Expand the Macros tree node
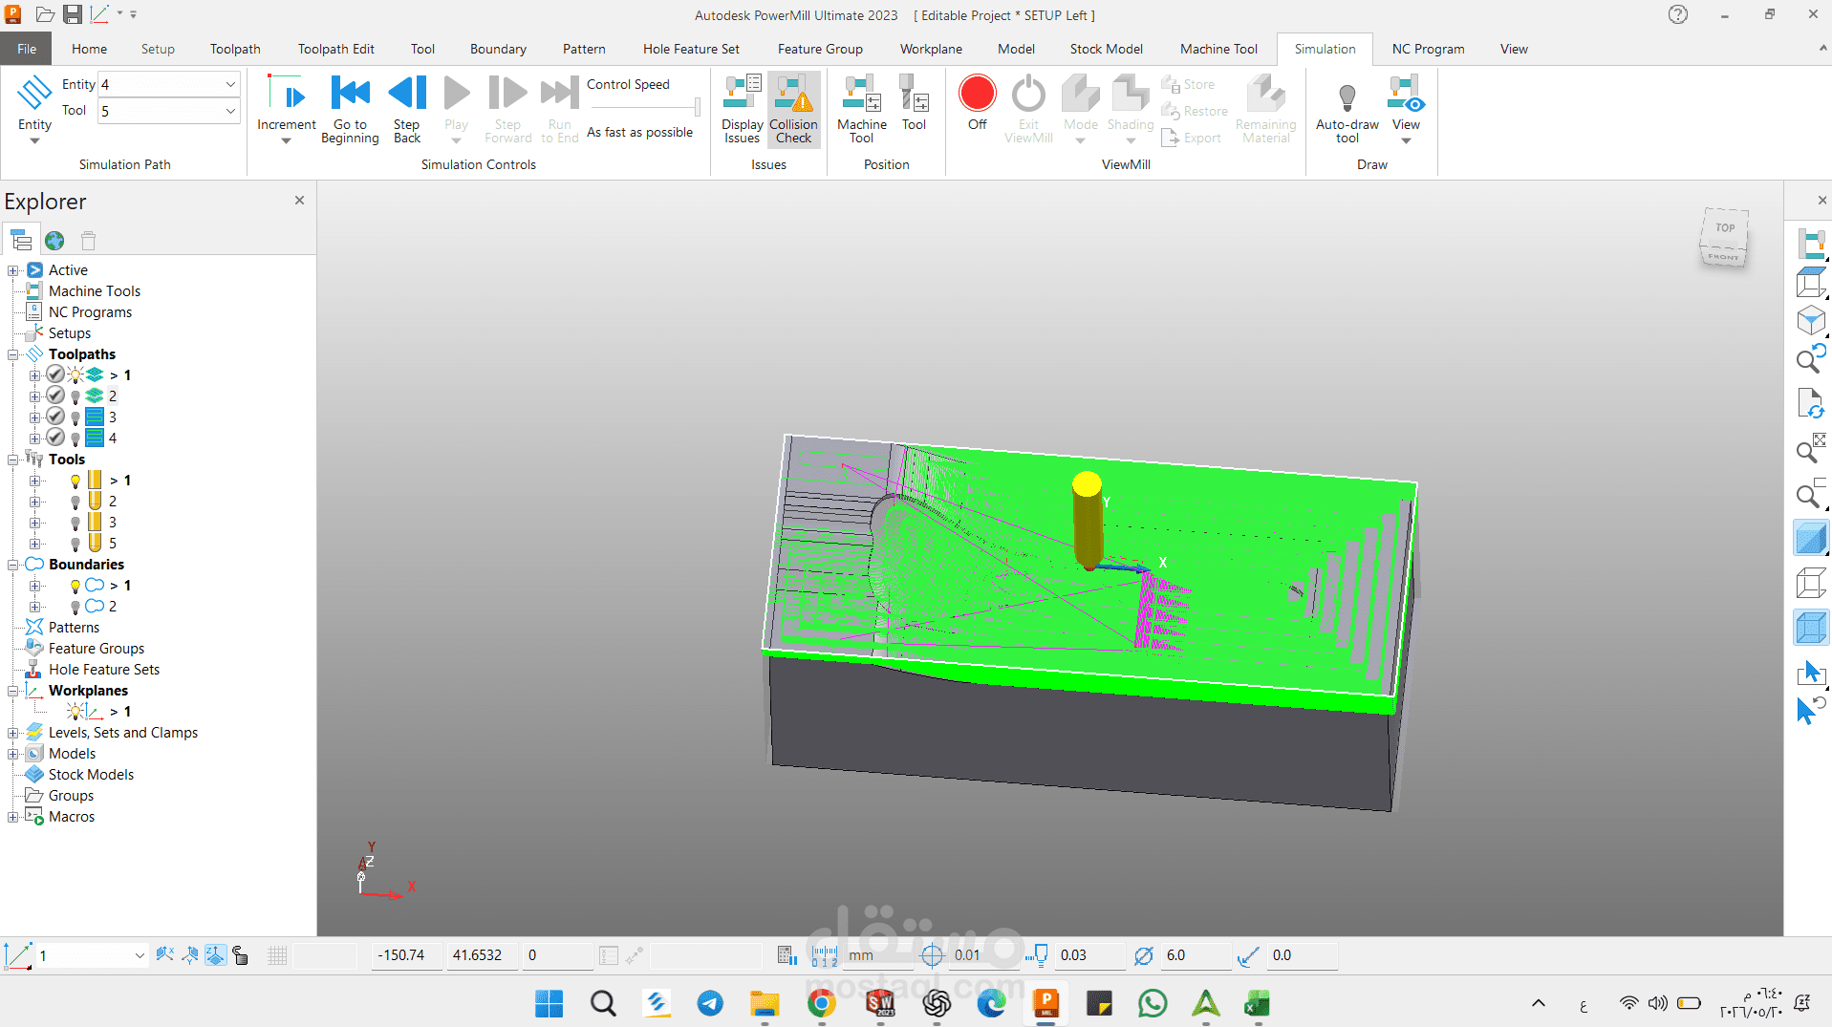Screen dimensions: 1832x1027 click(13, 817)
